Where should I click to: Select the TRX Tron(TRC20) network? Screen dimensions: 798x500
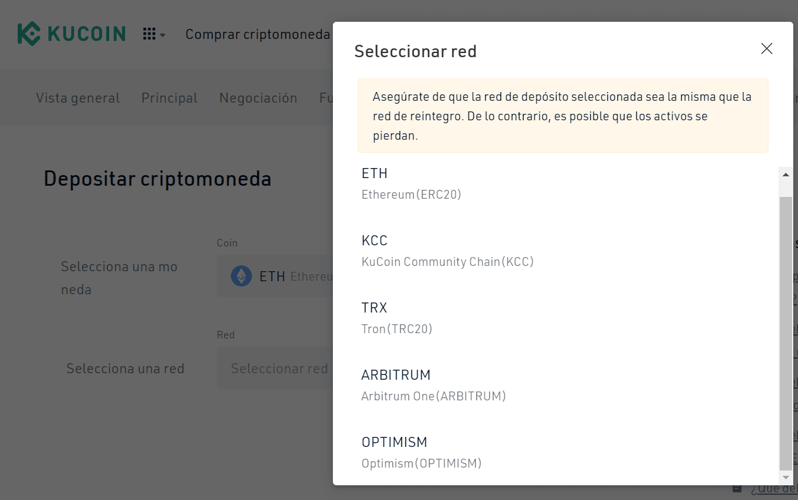556,318
